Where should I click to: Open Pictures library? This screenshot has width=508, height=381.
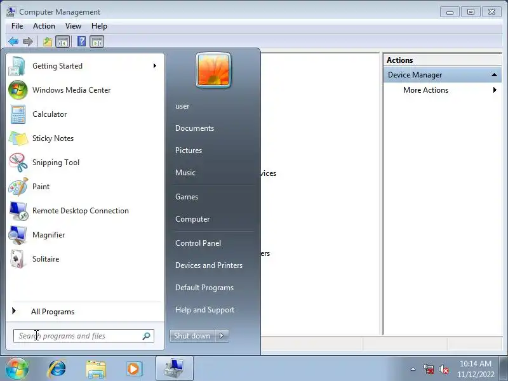[189, 150]
